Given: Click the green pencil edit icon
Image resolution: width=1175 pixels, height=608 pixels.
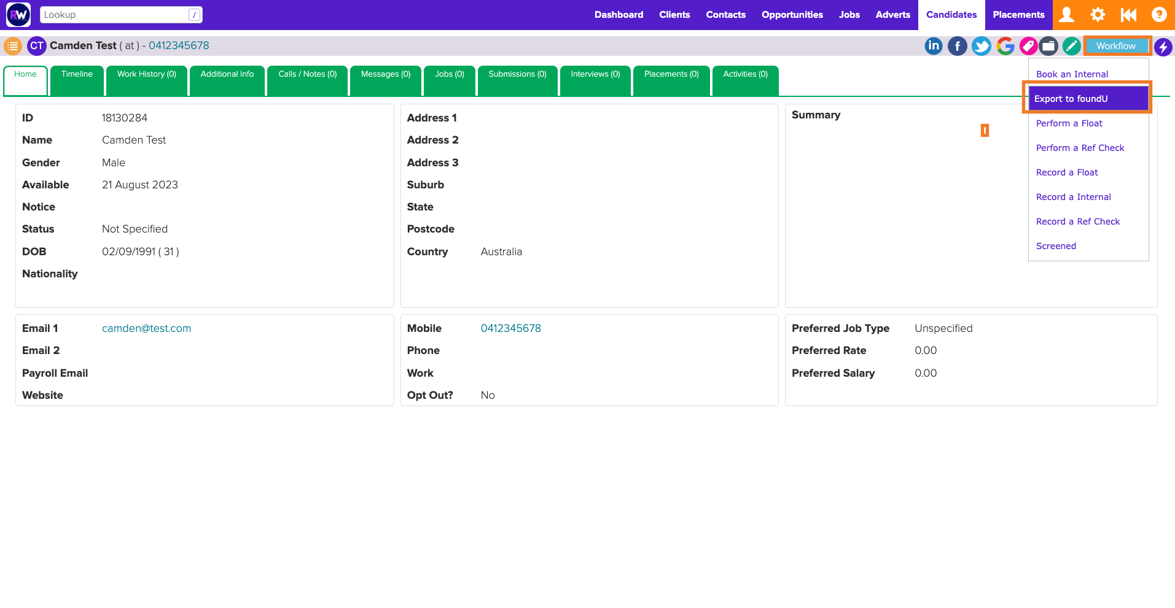Looking at the screenshot, I should [1071, 46].
